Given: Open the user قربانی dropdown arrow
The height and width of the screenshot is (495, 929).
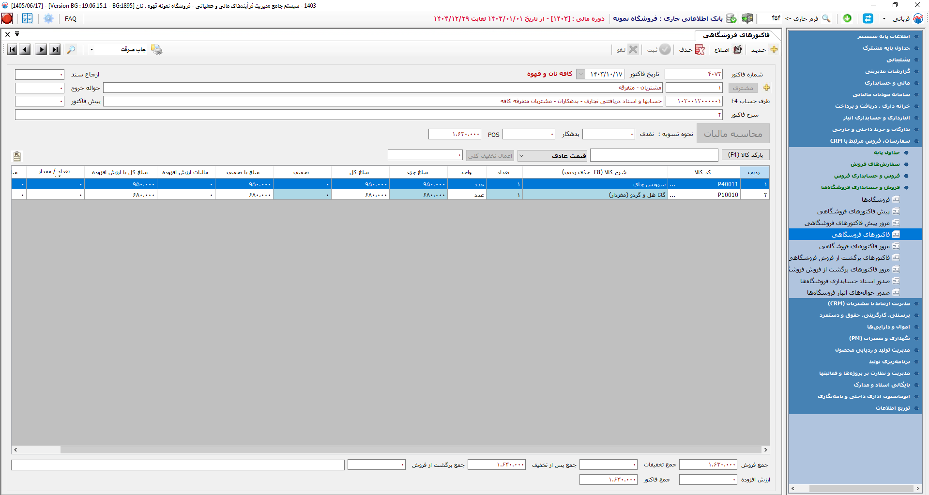Looking at the screenshot, I should (884, 19).
